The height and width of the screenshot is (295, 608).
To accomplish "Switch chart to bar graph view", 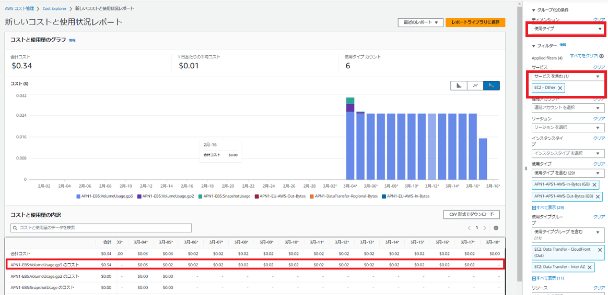I will [459, 85].
